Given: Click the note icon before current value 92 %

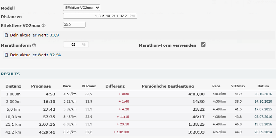Looking at the screenshot, I should [6, 55].
